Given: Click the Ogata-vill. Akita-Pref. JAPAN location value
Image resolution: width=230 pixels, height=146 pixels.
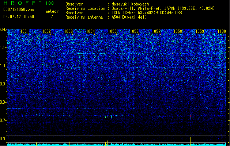Looking at the screenshot, I should click(163, 8).
